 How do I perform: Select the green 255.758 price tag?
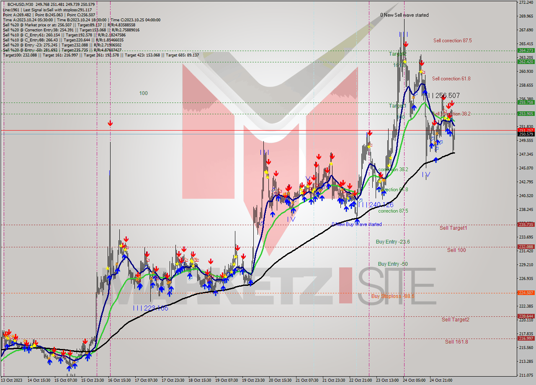(x=526, y=102)
